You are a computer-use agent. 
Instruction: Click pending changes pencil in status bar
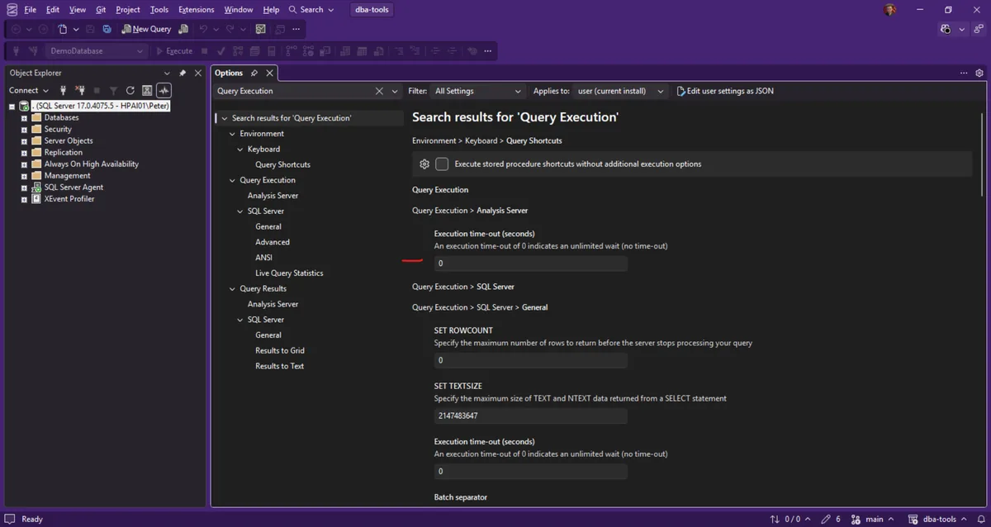831,520
